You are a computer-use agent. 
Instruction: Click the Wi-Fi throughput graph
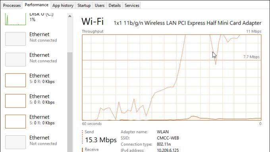[172, 77]
